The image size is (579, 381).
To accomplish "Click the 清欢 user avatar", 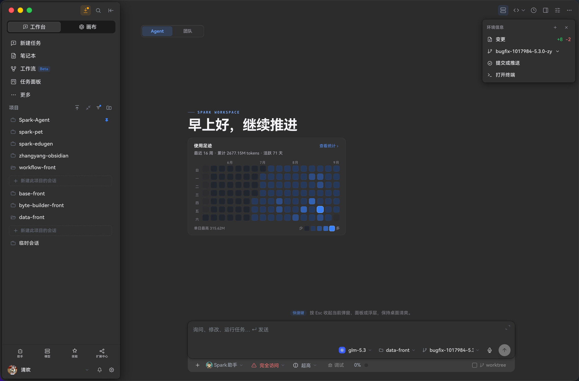I will tap(12, 370).
